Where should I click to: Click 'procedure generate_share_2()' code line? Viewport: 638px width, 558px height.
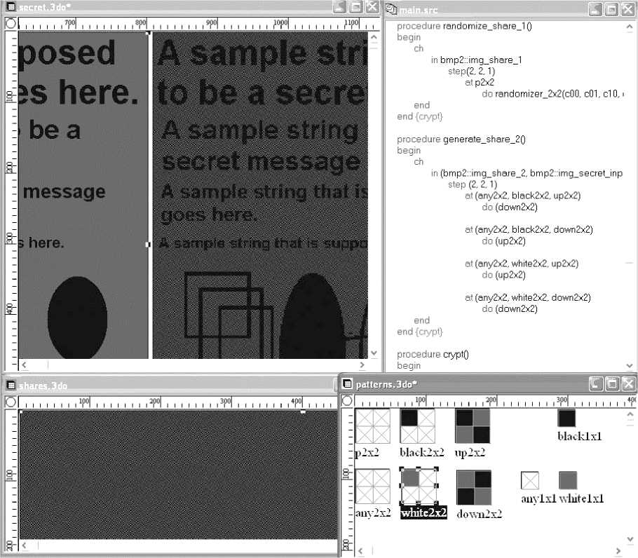click(x=461, y=139)
